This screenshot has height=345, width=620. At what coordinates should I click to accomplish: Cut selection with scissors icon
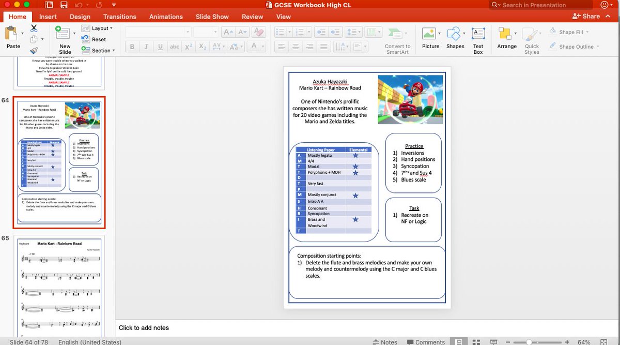point(34,28)
